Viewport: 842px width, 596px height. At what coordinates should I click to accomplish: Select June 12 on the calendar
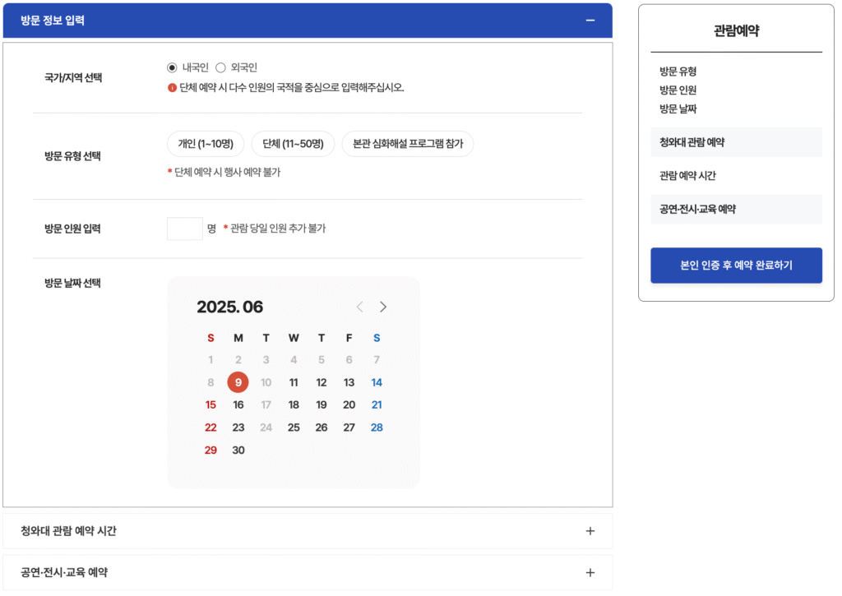pos(322,382)
